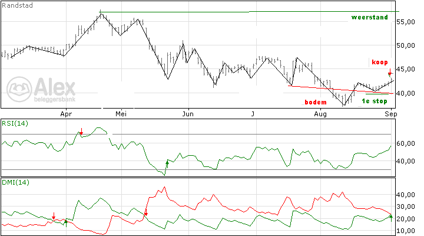
Task: Click the red RSI sell arrow in April
Action: pos(81,132)
